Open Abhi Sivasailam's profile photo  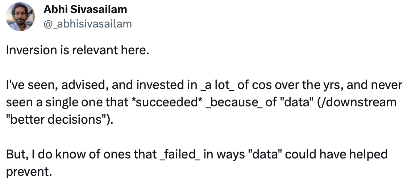click(20, 17)
